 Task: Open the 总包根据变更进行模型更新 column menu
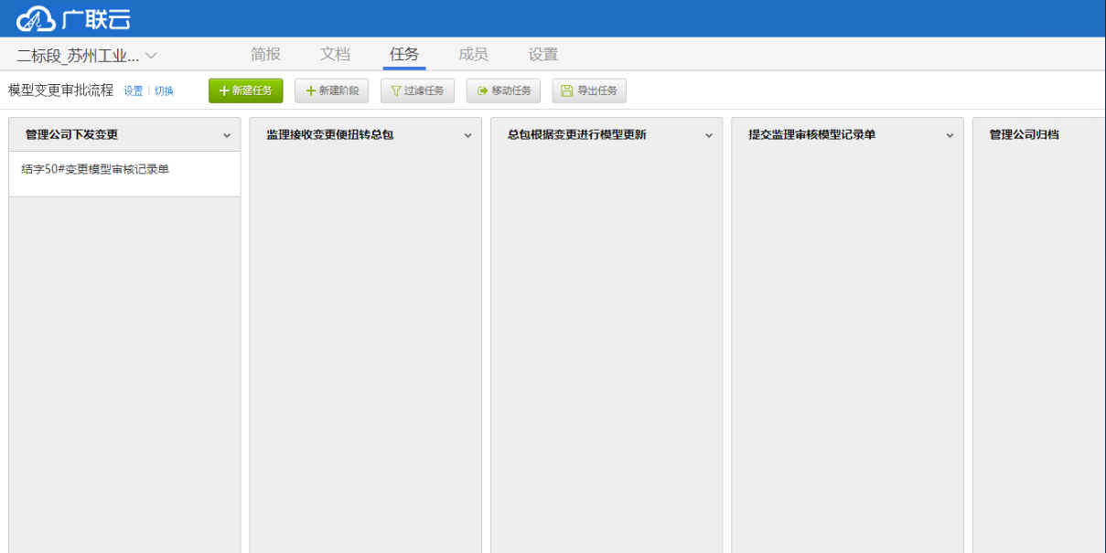pos(708,133)
